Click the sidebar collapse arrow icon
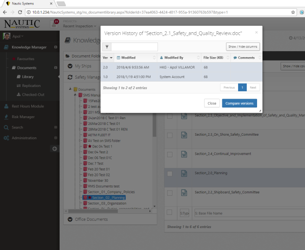305x250 pixels. (55, 148)
